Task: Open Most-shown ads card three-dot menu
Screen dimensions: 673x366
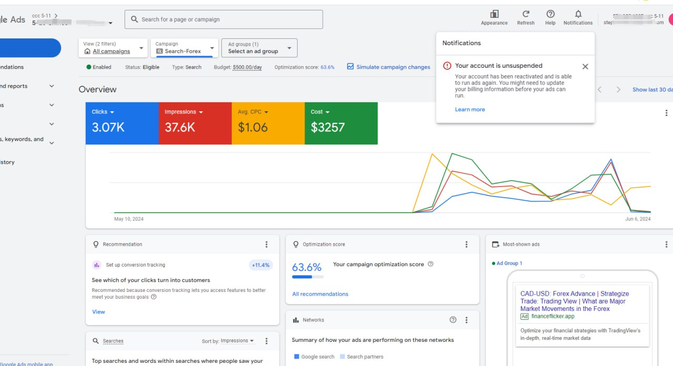Action: click(x=667, y=245)
